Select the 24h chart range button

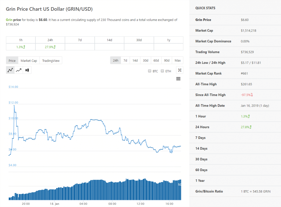[x=116, y=60]
